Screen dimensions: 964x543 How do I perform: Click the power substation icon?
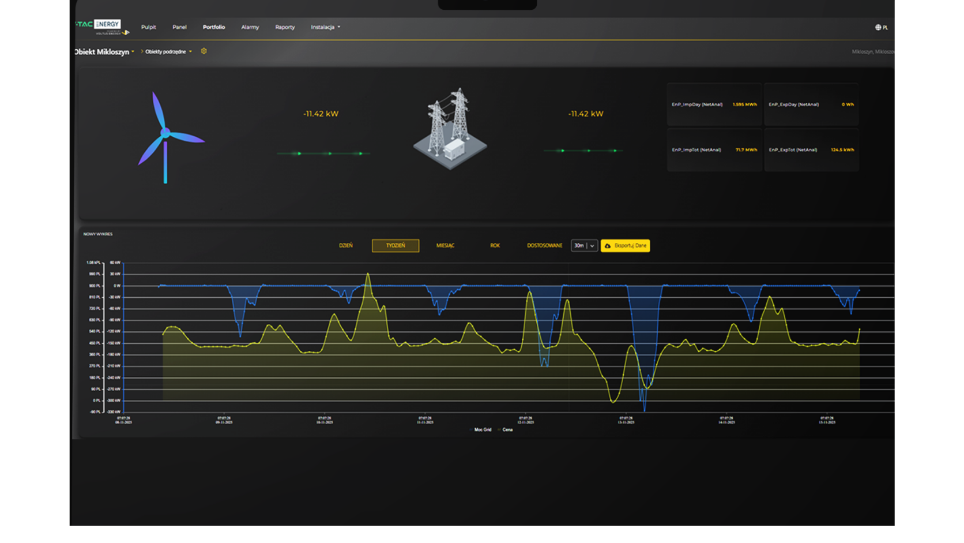450,128
